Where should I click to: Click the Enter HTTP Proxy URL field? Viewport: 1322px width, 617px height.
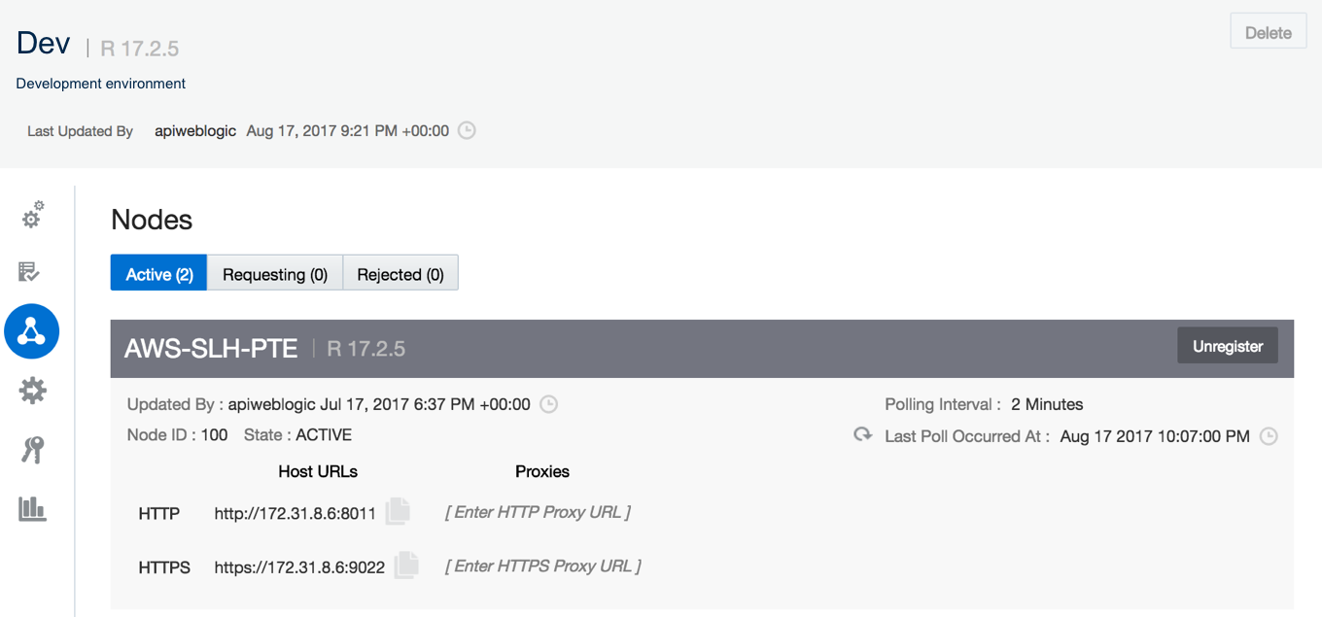point(539,511)
